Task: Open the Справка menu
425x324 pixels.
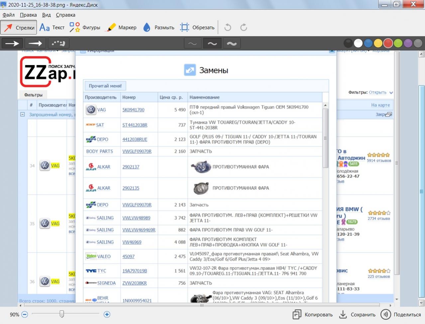Action: [x=65, y=15]
